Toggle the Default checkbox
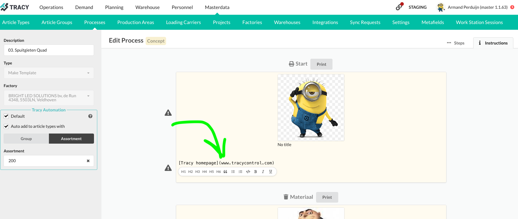The width and height of the screenshot is (518, 219). [6, 116]
